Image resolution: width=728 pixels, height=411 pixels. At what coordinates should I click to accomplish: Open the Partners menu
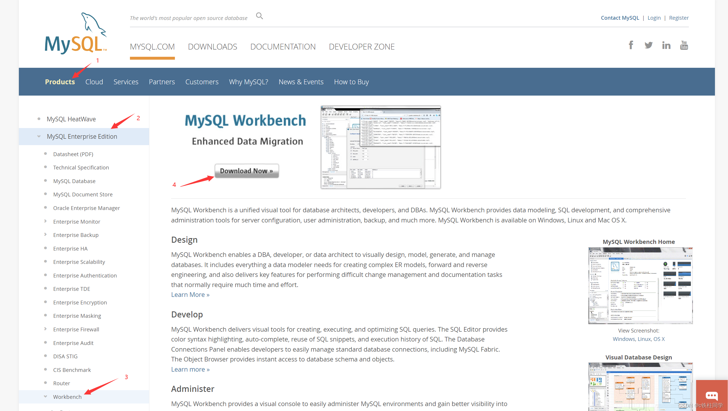point(162,82)
